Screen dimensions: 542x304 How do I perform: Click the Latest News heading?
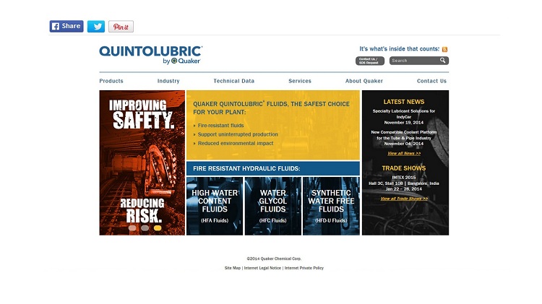(404, 102)
